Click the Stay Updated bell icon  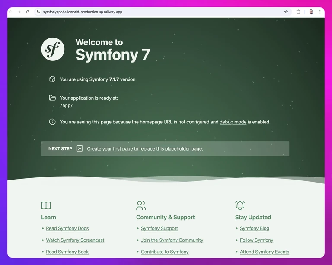tap(240, 205)
